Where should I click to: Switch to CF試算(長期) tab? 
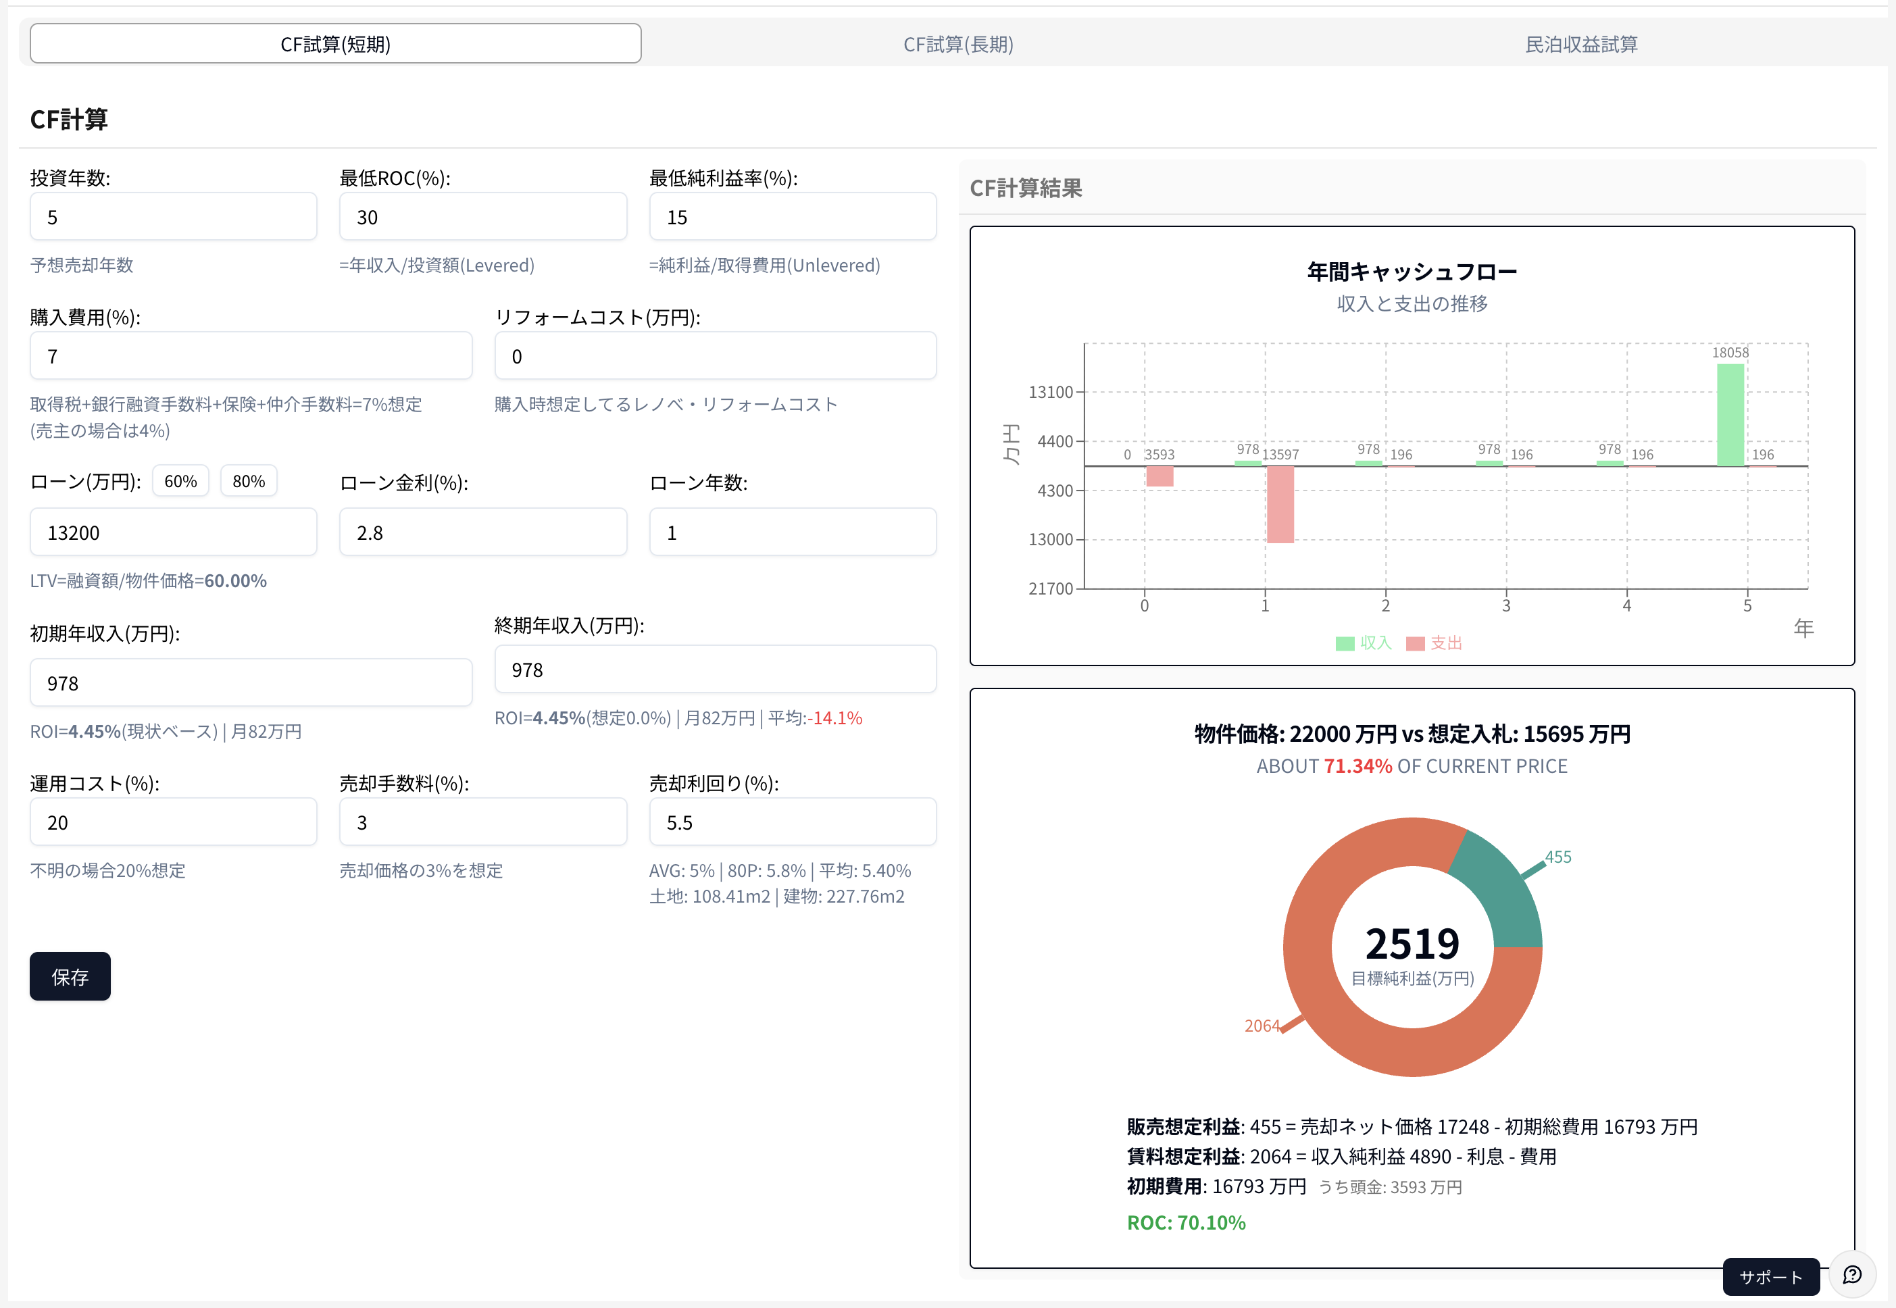point(957,45)
